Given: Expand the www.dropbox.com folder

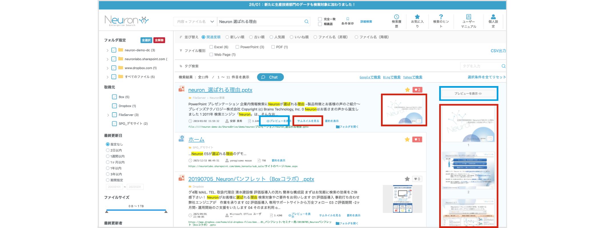Looking at the screenshot, I should (108, 68).
